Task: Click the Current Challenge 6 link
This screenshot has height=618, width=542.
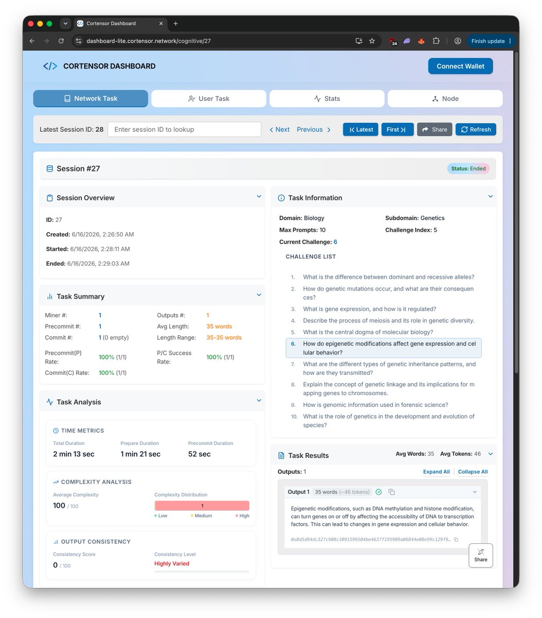Action: click(335, 242)
